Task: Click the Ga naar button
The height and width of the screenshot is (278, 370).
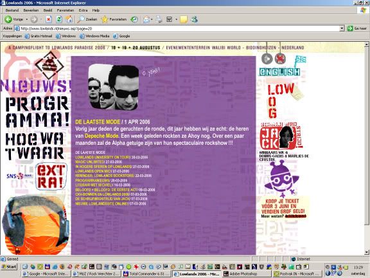Action: pyautogui.click(x=357, y=28)
